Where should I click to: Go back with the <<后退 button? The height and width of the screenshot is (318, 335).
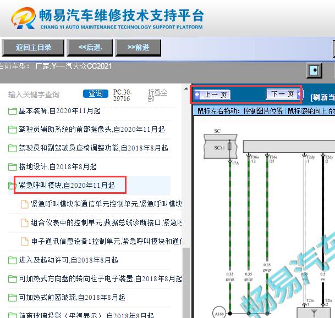click(90, 48)
